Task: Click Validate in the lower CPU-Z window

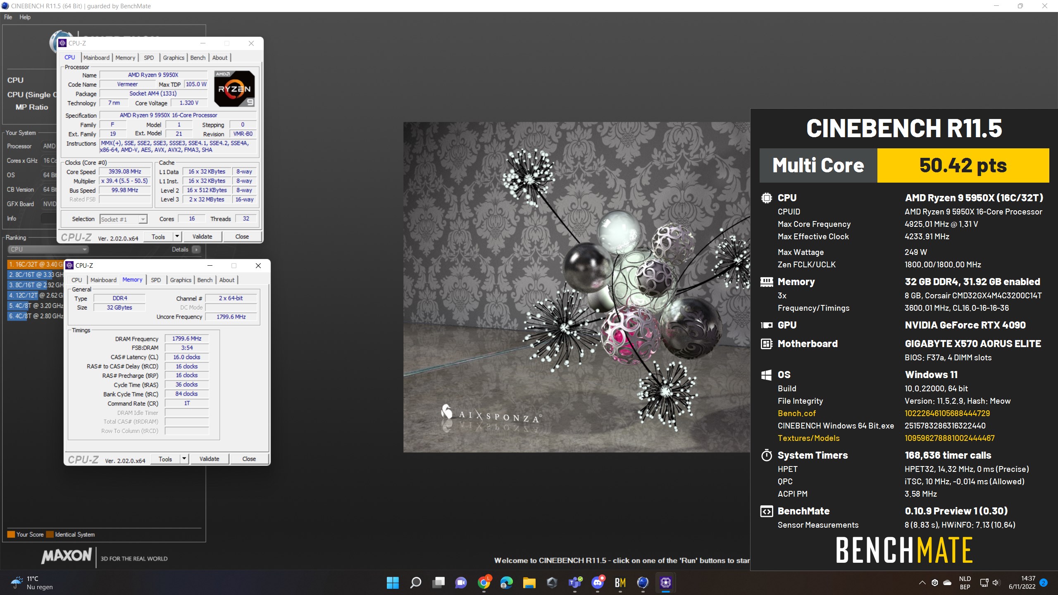Action: [210, 459]
